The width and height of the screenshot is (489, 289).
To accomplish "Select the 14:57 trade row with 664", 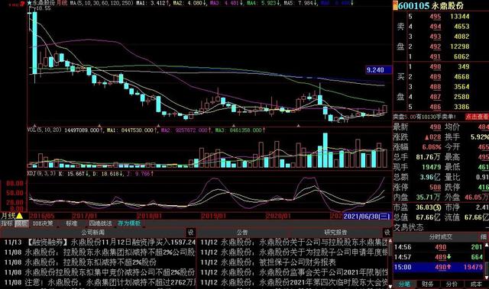I will (x=439, y=257).
